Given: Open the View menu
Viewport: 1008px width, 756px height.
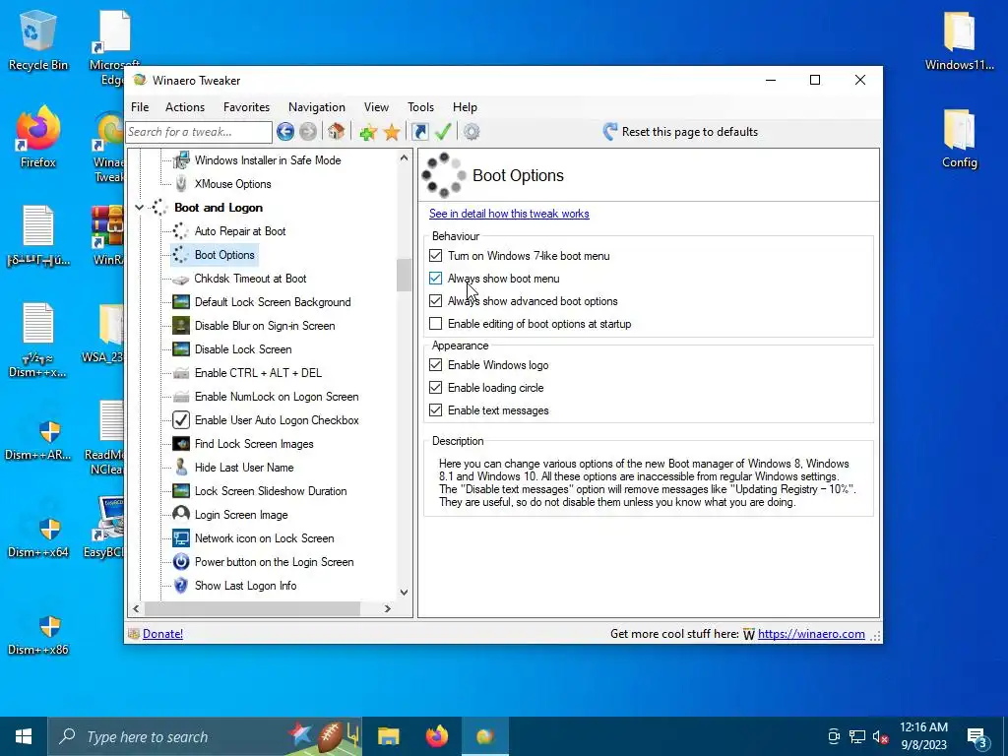Looking at the screenshot, I should (x=376, y=107).
